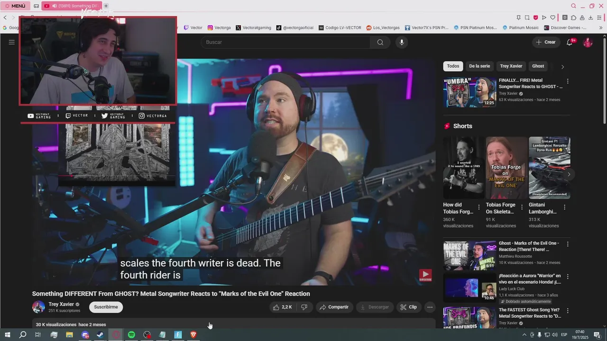Open the workspaces icon beside Menú
The image size is (607, 341).
point(36,6)
